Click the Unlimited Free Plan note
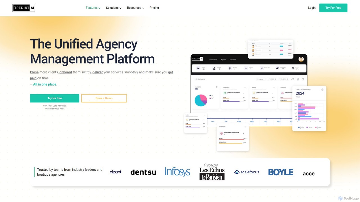Image resolution: width=360 pixels, height=202 pixels. 55,109
